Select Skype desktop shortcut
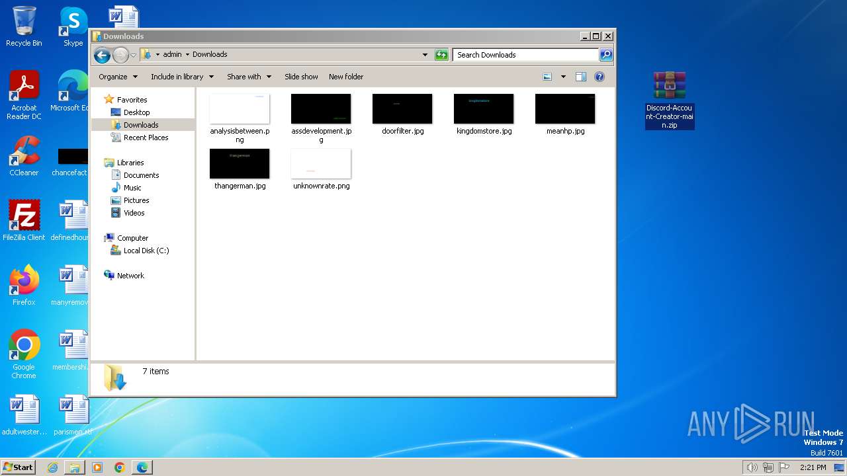Image resolution: width=847 pixels, height=476 pixels. pos(73,26)
